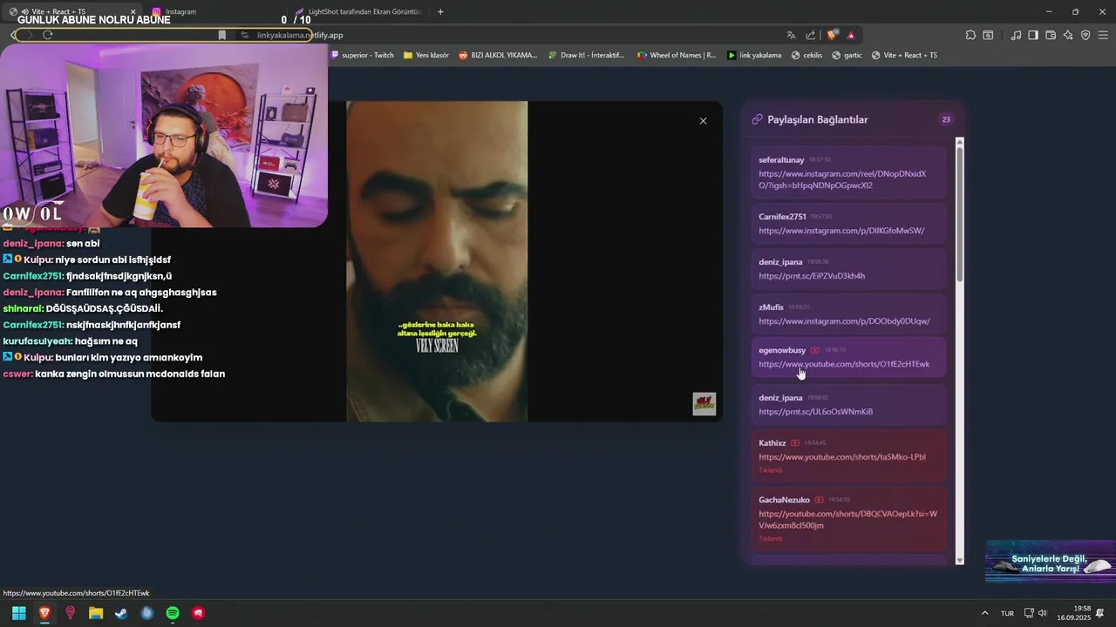Viewport: 1116px width, 627px height.
Task: Open the gartic bookmark
Action: point(847,55)
